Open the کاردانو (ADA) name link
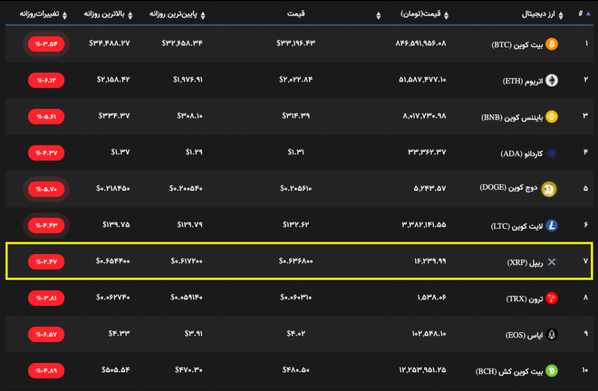This screenshot has height=391, width=598. coord(521,153)
